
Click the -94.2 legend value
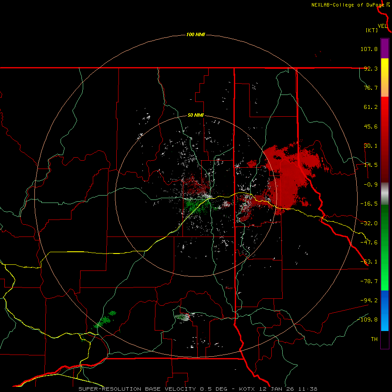point(369,300)
